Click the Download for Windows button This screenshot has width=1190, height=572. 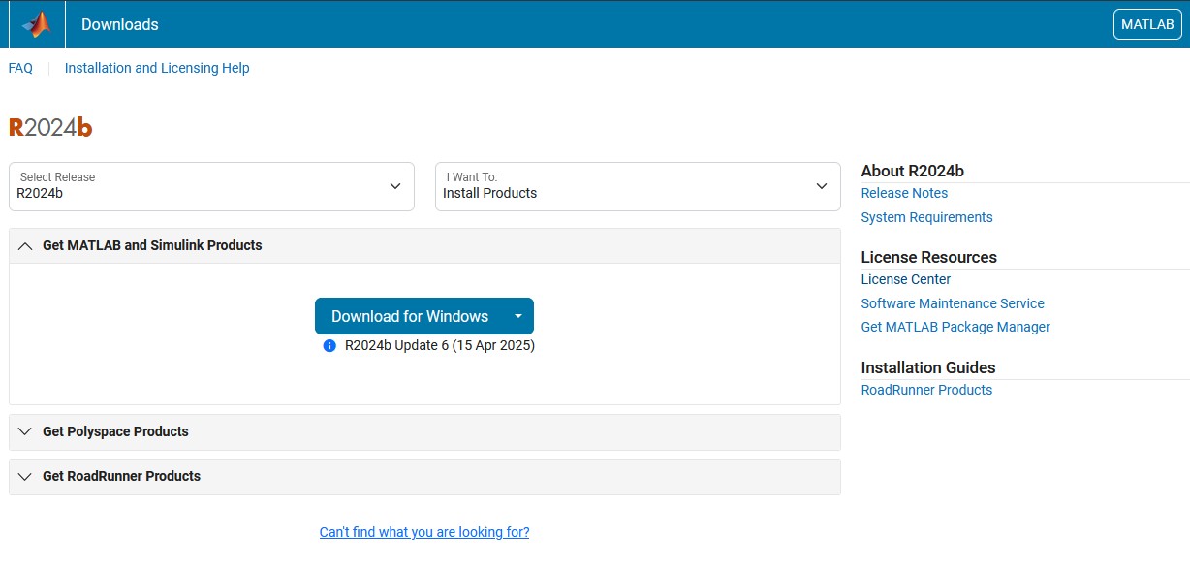click(409, 316)
